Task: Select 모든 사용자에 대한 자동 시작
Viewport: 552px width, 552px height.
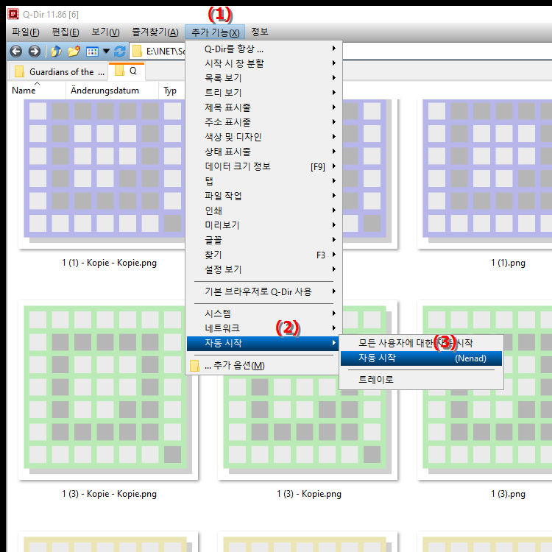Action: point(421,343)
